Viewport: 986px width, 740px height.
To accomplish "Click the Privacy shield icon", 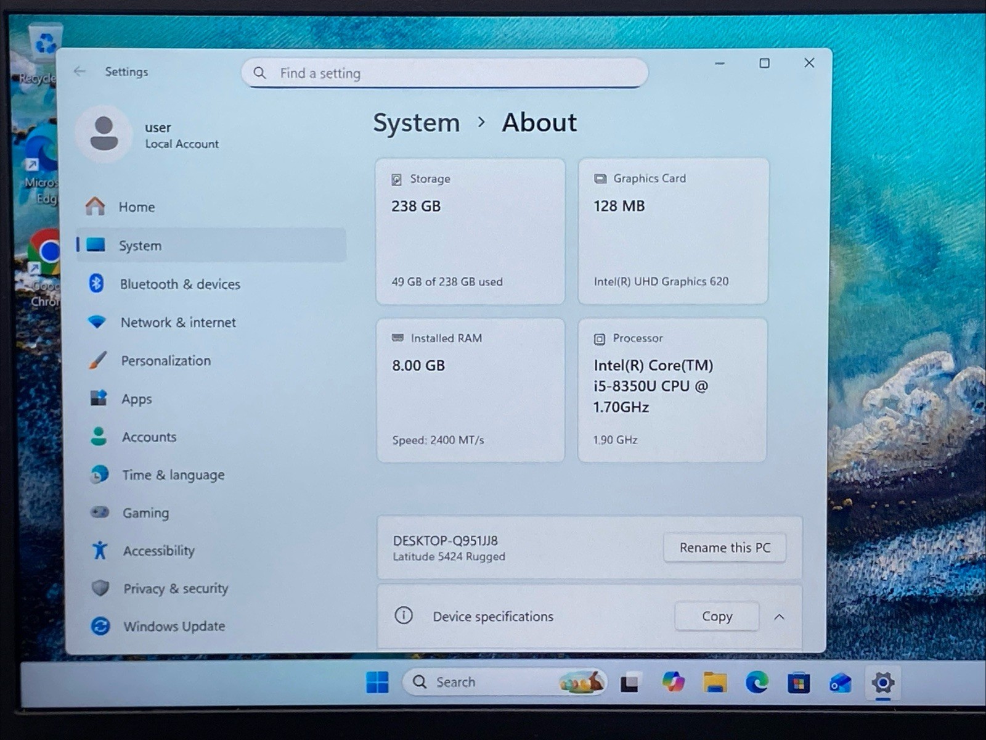I will [100, 588].
